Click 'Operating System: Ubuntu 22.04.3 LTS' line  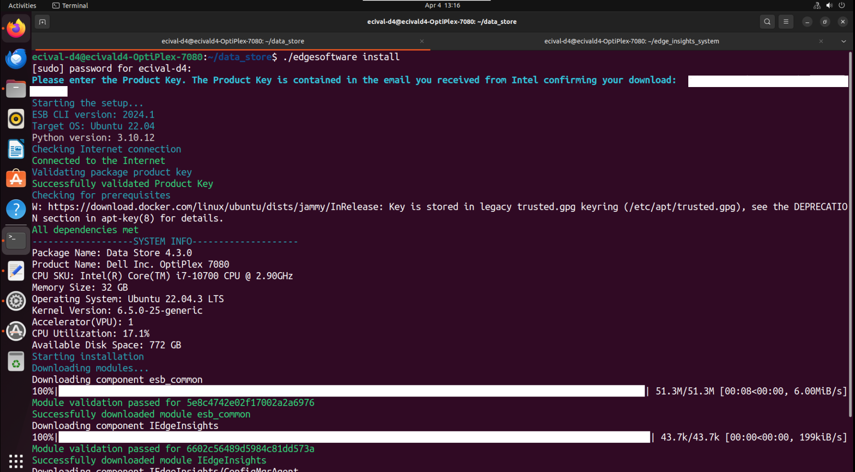[128, 299]
